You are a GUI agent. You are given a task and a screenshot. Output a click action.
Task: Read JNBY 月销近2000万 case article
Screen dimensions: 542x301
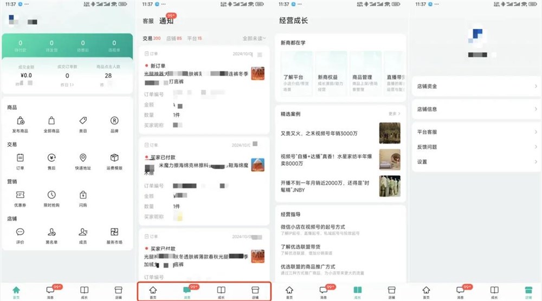pos(325,186)
